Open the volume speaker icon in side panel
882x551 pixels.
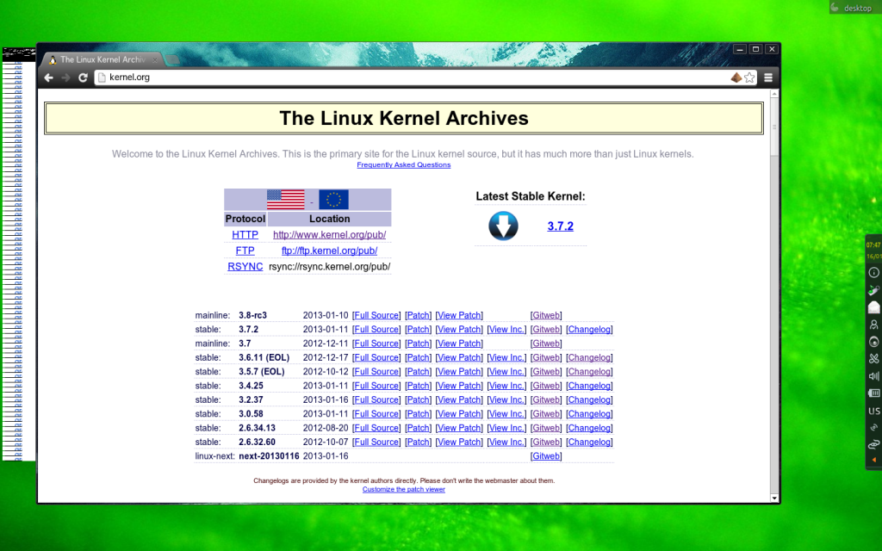click(x=873, y=376)
